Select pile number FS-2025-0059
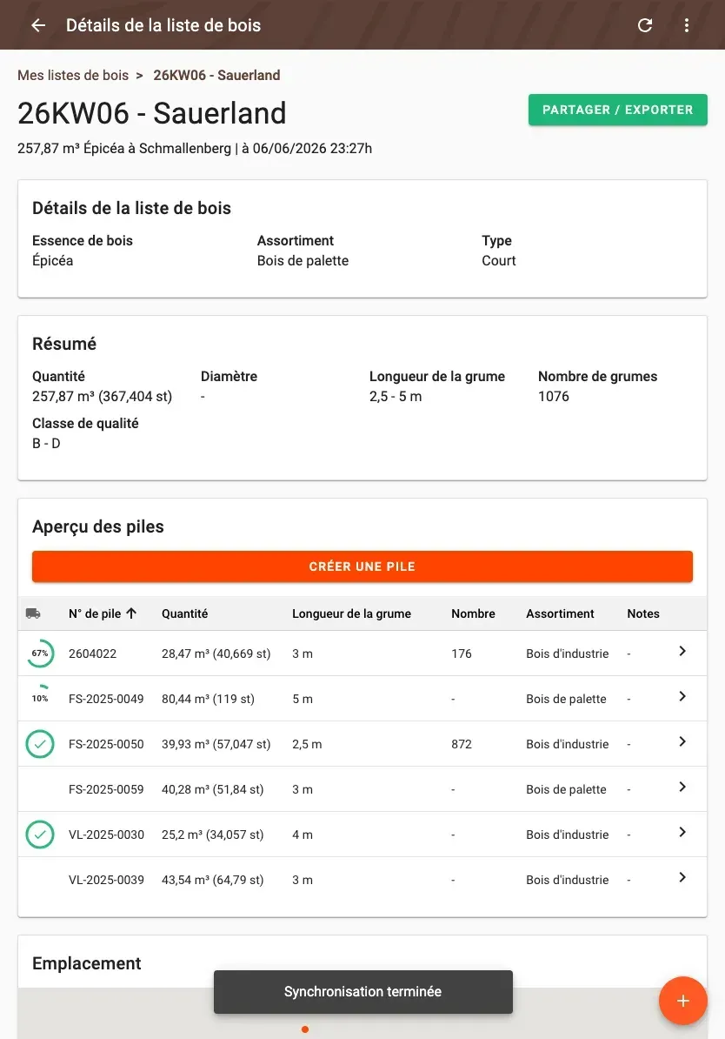This screenshot has width=725, height=1039. (x=106, y=789)
